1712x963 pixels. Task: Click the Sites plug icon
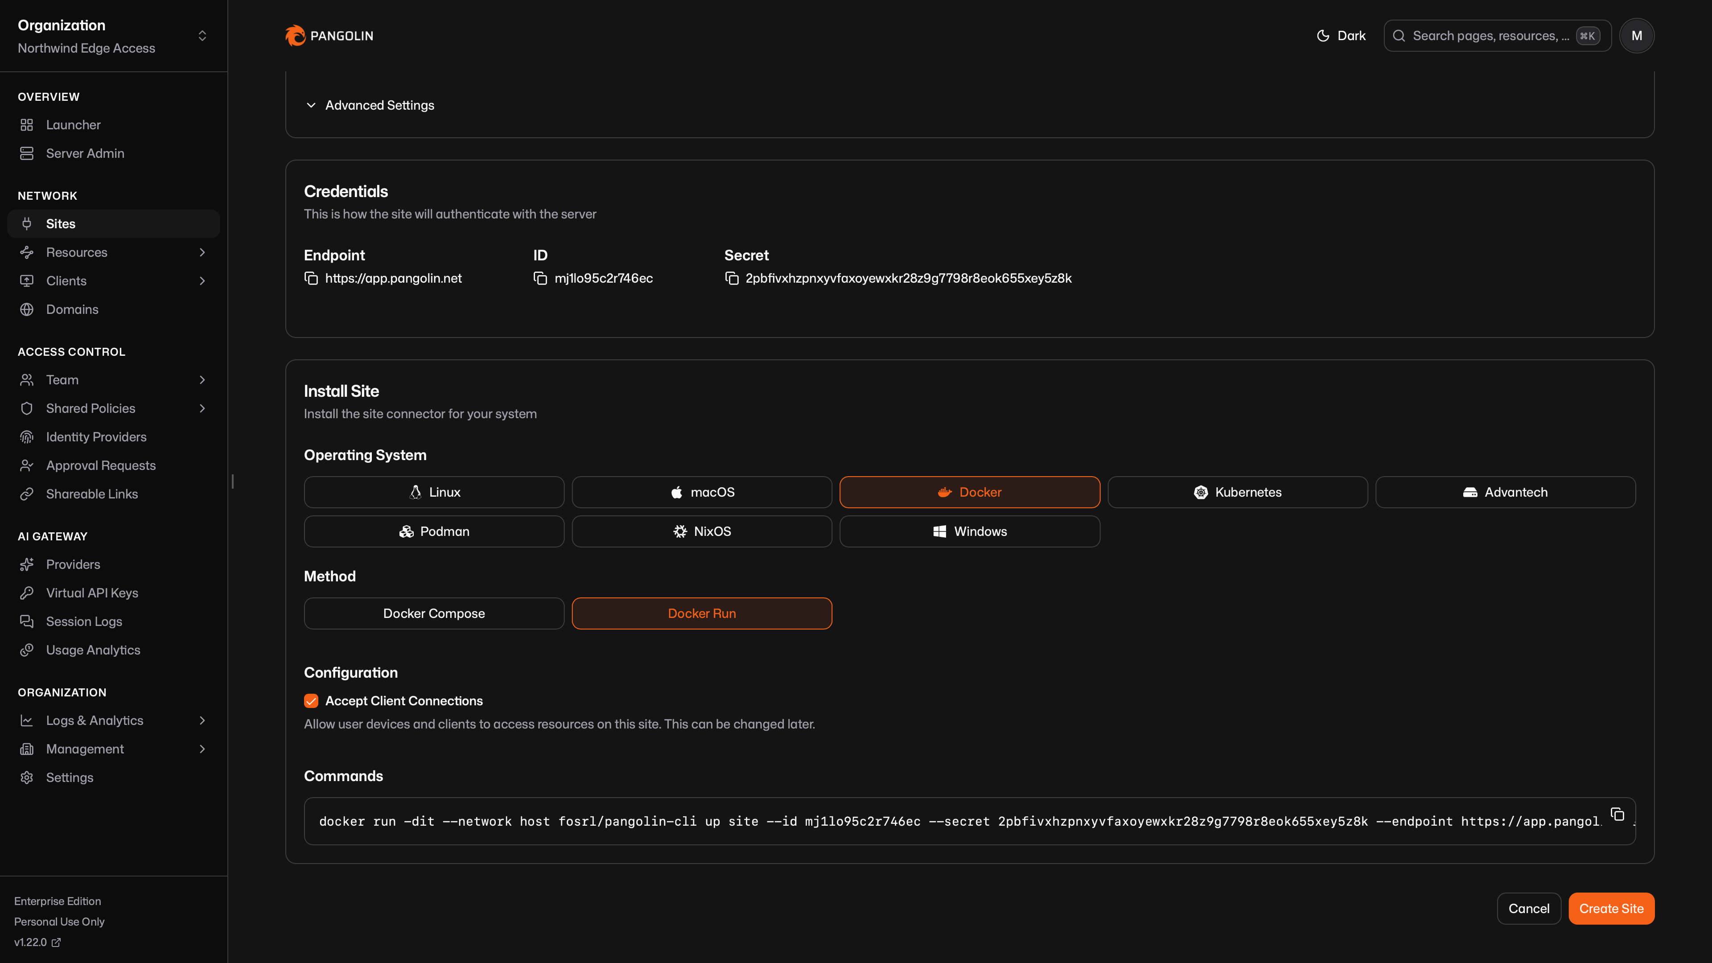pyautogui.click(x=27, y=224)
